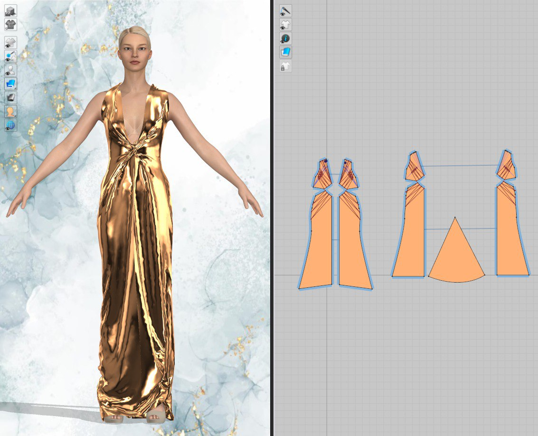Toggle show avatar visibility icon
This screenshot has width=538, height=436.
click(x=10, y=70)
